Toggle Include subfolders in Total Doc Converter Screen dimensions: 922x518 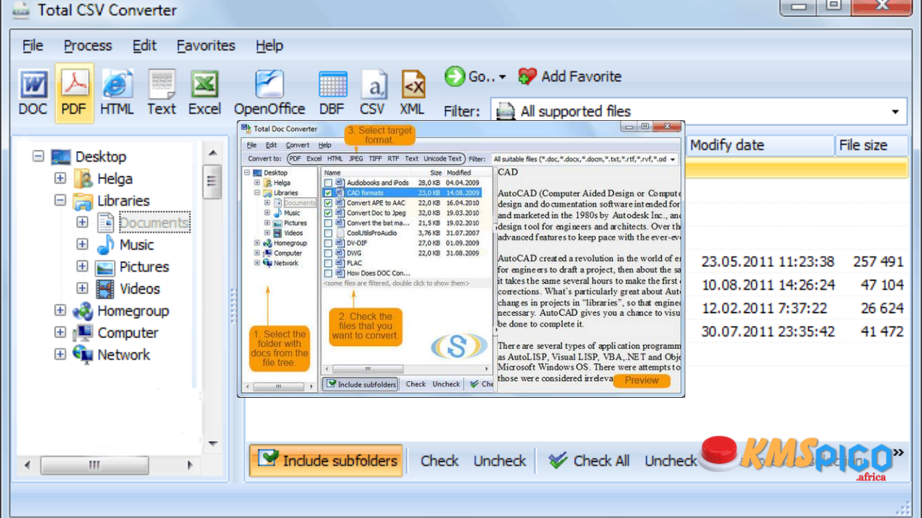click(360, 384)
